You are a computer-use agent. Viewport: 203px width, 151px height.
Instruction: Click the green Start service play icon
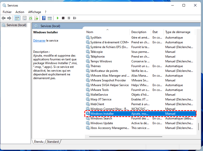click(58, 18)
